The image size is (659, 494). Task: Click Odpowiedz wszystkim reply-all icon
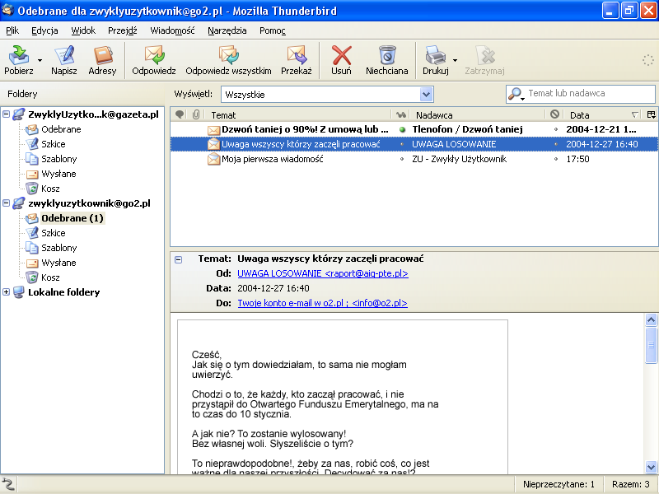point(228,55)
